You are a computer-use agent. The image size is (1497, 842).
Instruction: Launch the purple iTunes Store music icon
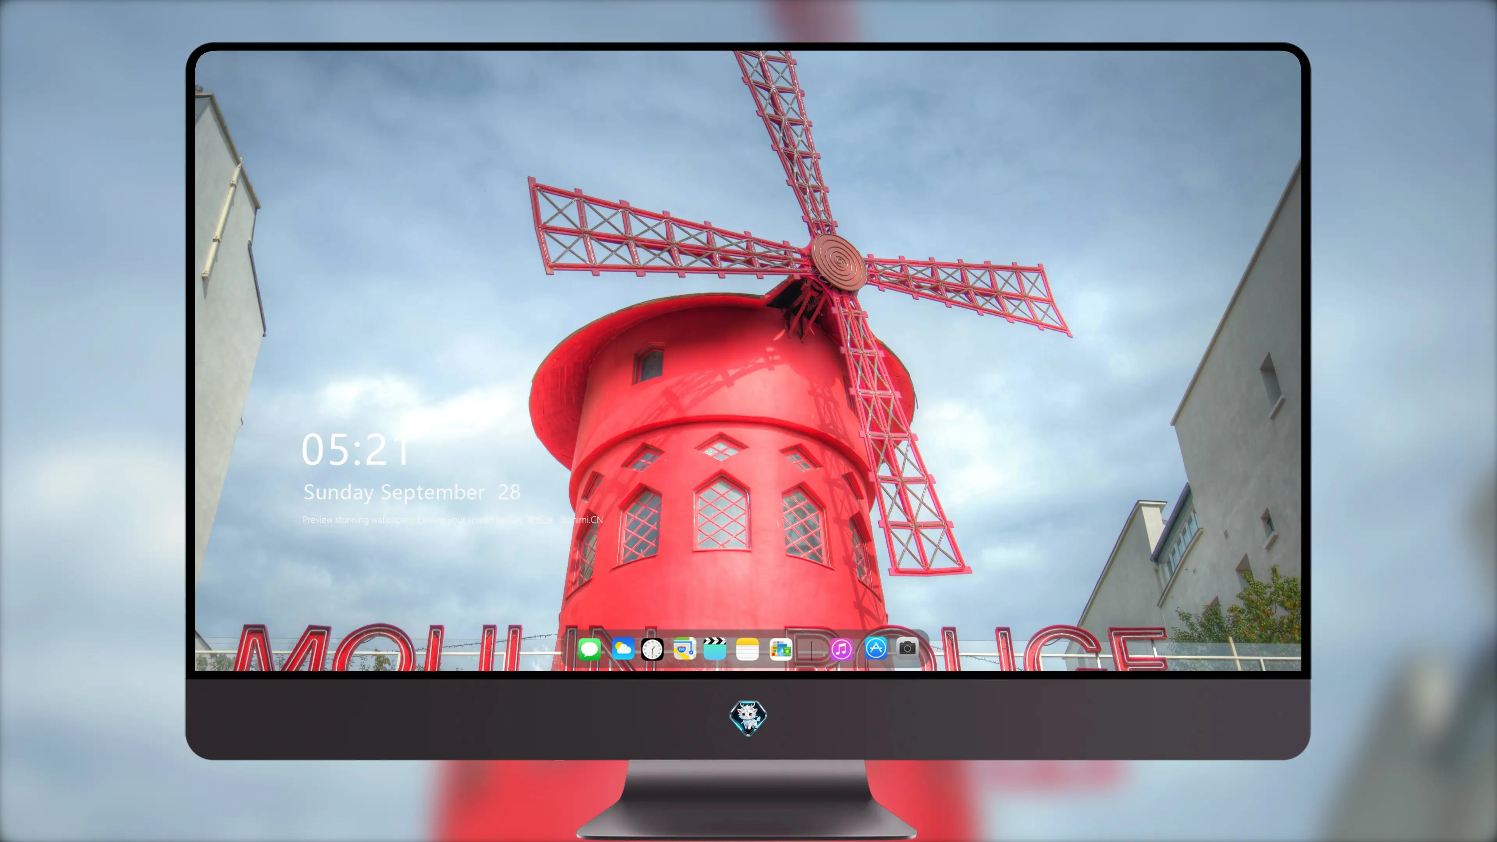coord(842,649)
